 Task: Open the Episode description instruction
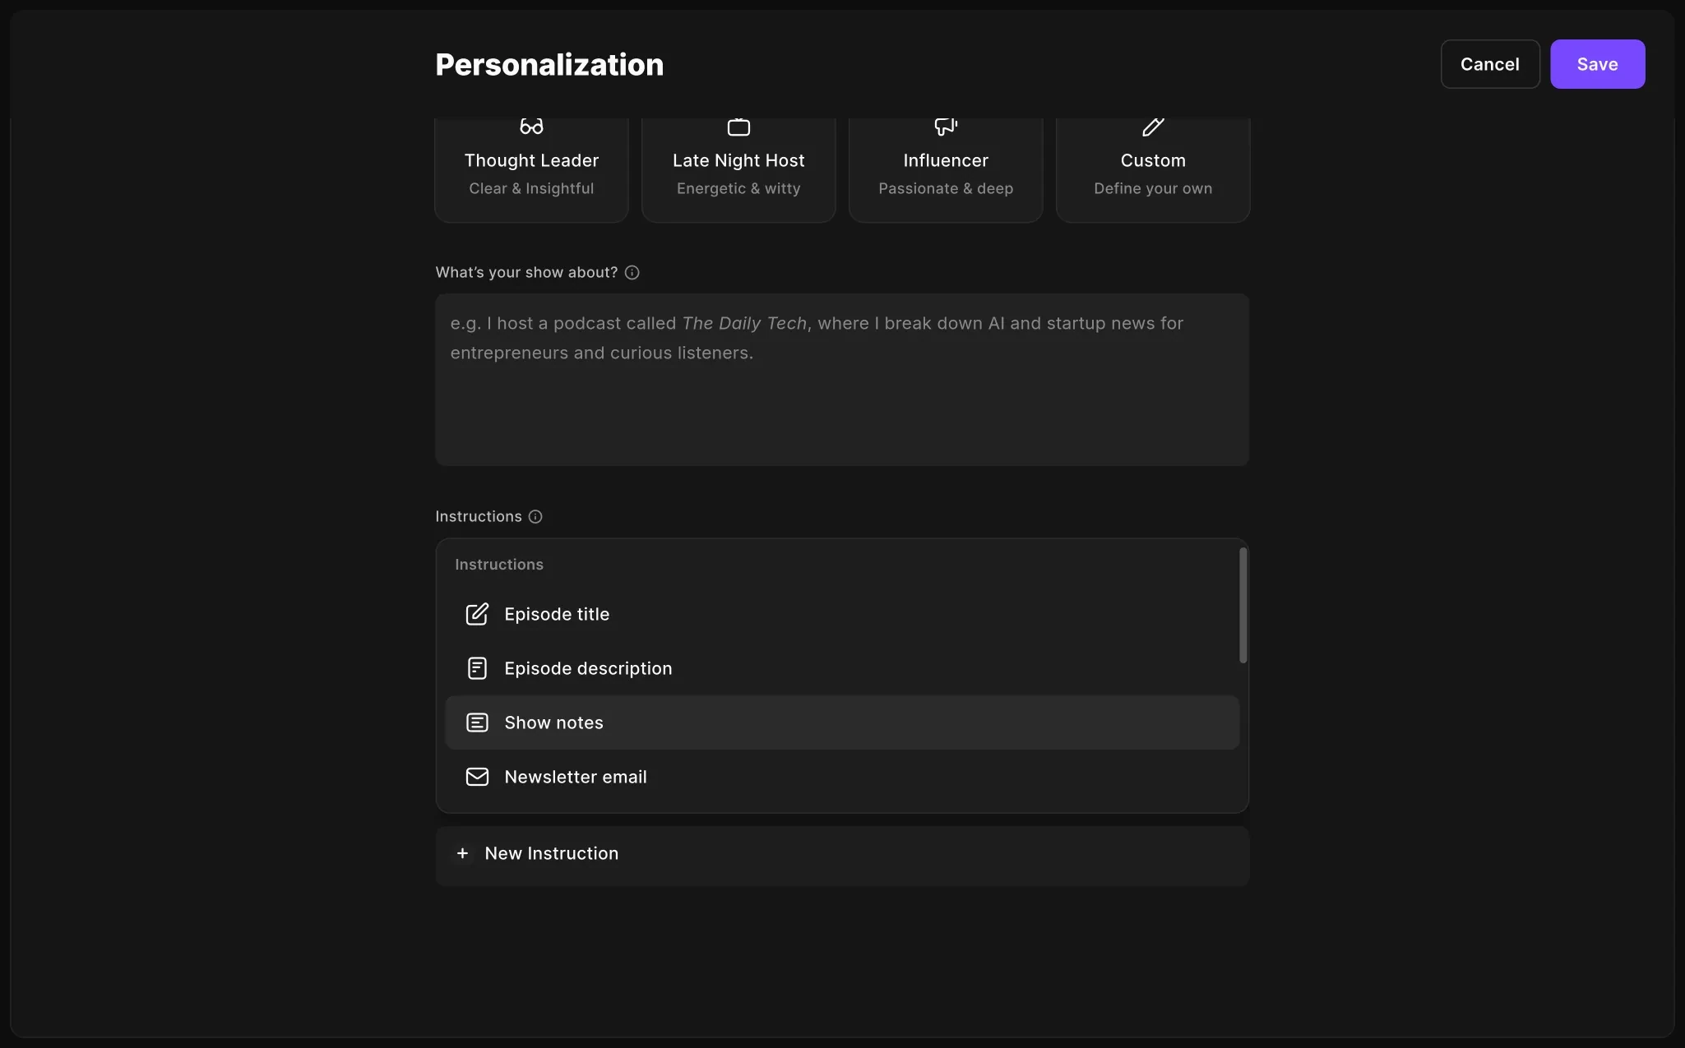pos(842,668)
